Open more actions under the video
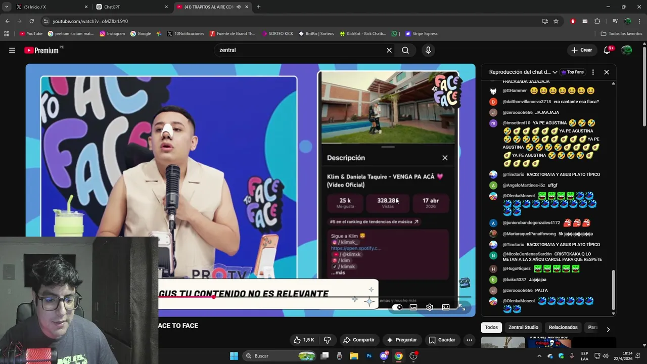Screen dimensions: 647x364 (x=469, y=340)
